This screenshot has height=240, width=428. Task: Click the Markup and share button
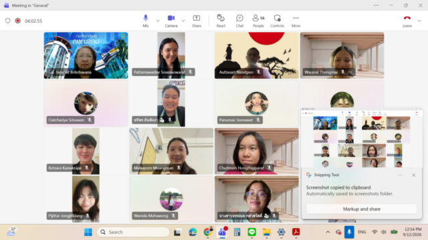point(362,209)
